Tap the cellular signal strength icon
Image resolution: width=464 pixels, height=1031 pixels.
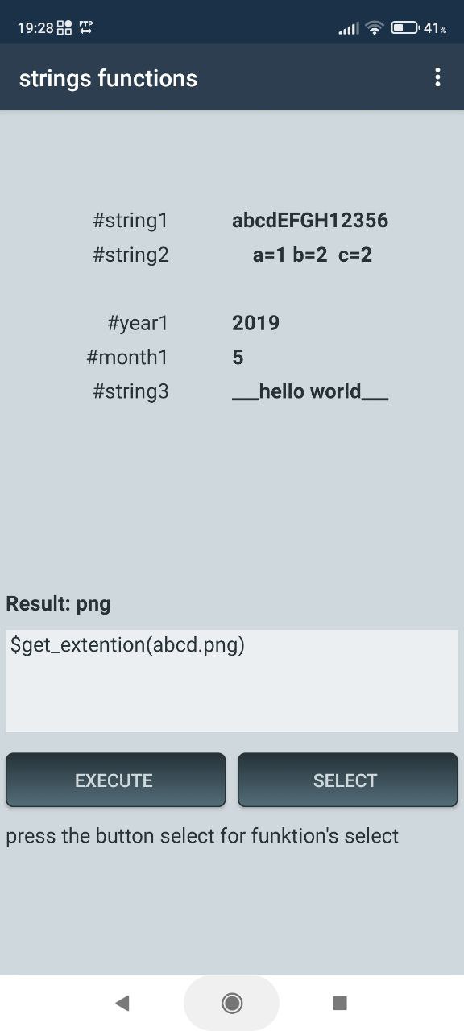tap(348, 29)
